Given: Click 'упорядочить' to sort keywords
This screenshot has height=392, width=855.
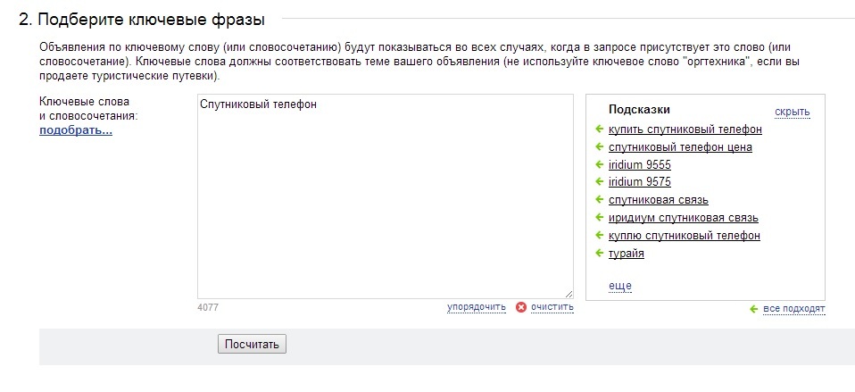Looking at the screenshot, I should [477, 307].
